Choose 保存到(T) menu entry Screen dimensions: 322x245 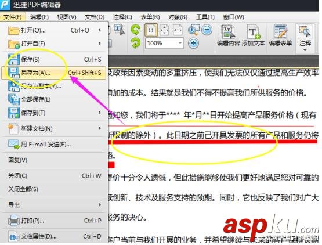(55, 113)
